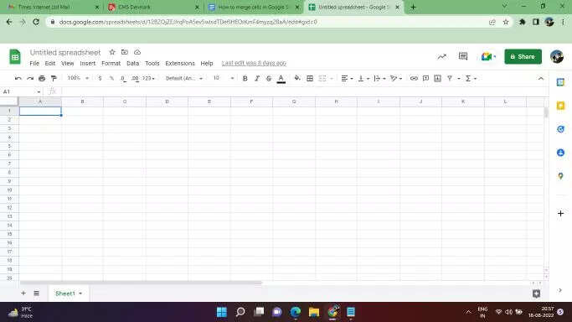Click the Insert chart icon
This screenshot has width=572, height=322.
tap(437, 79)
